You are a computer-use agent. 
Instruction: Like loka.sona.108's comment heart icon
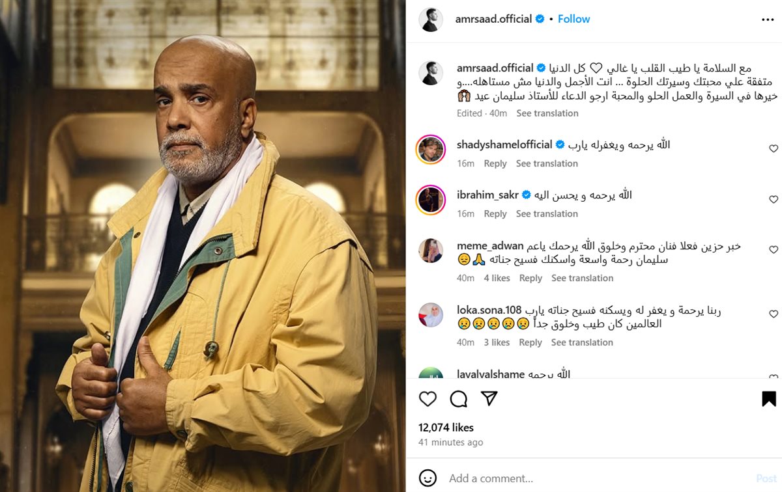(774, 314)
